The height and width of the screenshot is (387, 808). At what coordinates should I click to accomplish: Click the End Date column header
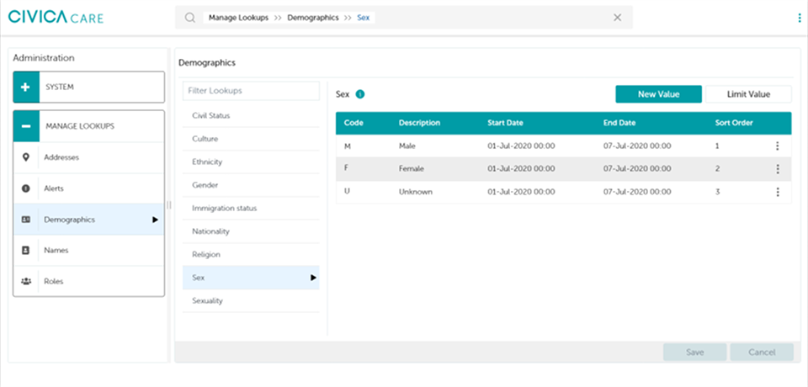(619, 123)
